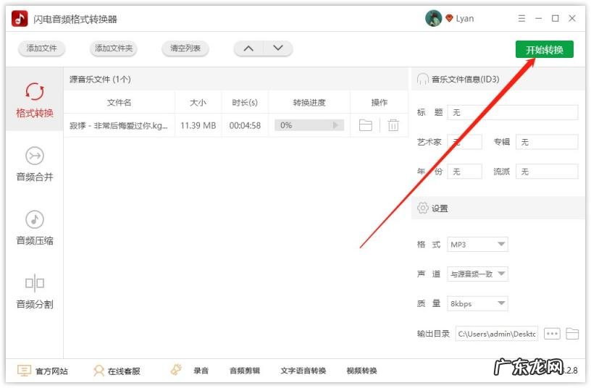Click the 流派 input field

(547, 172)
